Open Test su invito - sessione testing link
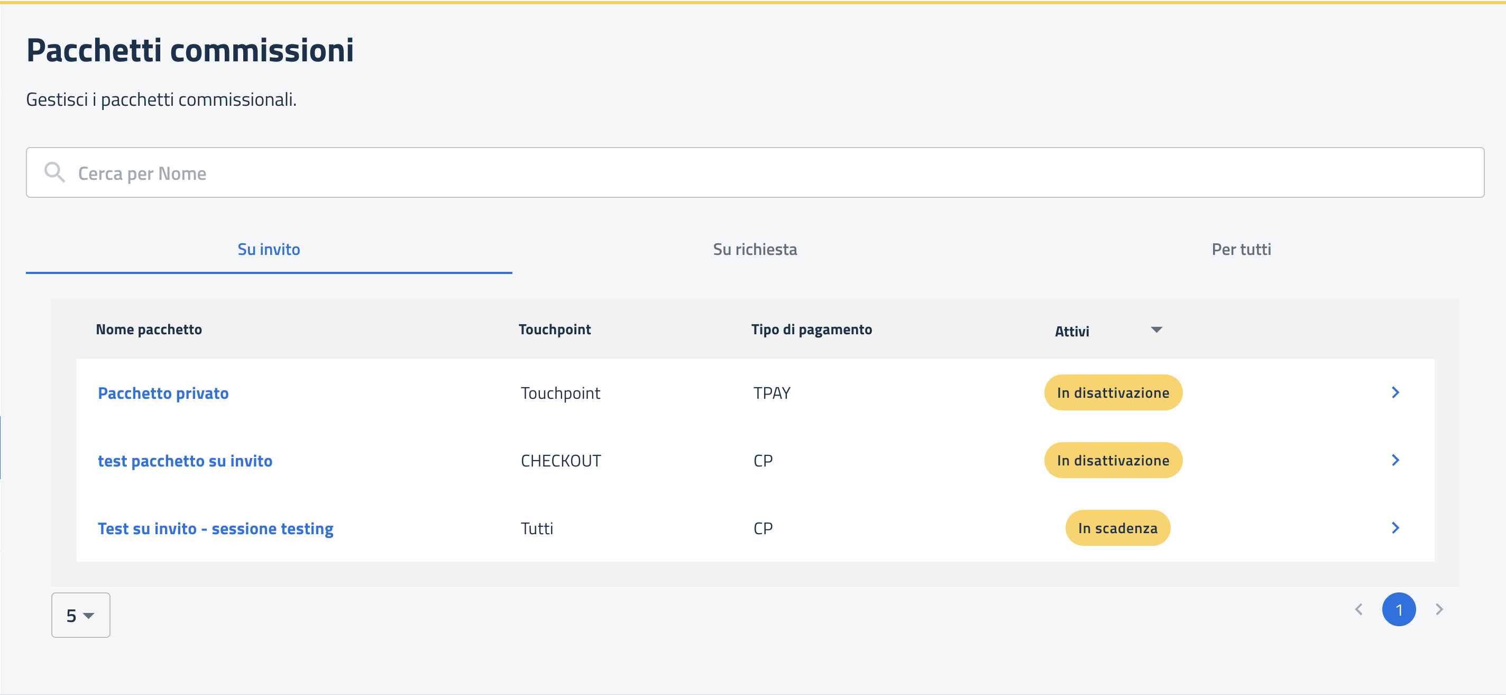The image size is (1506, 695). click(x=215, y=528)
